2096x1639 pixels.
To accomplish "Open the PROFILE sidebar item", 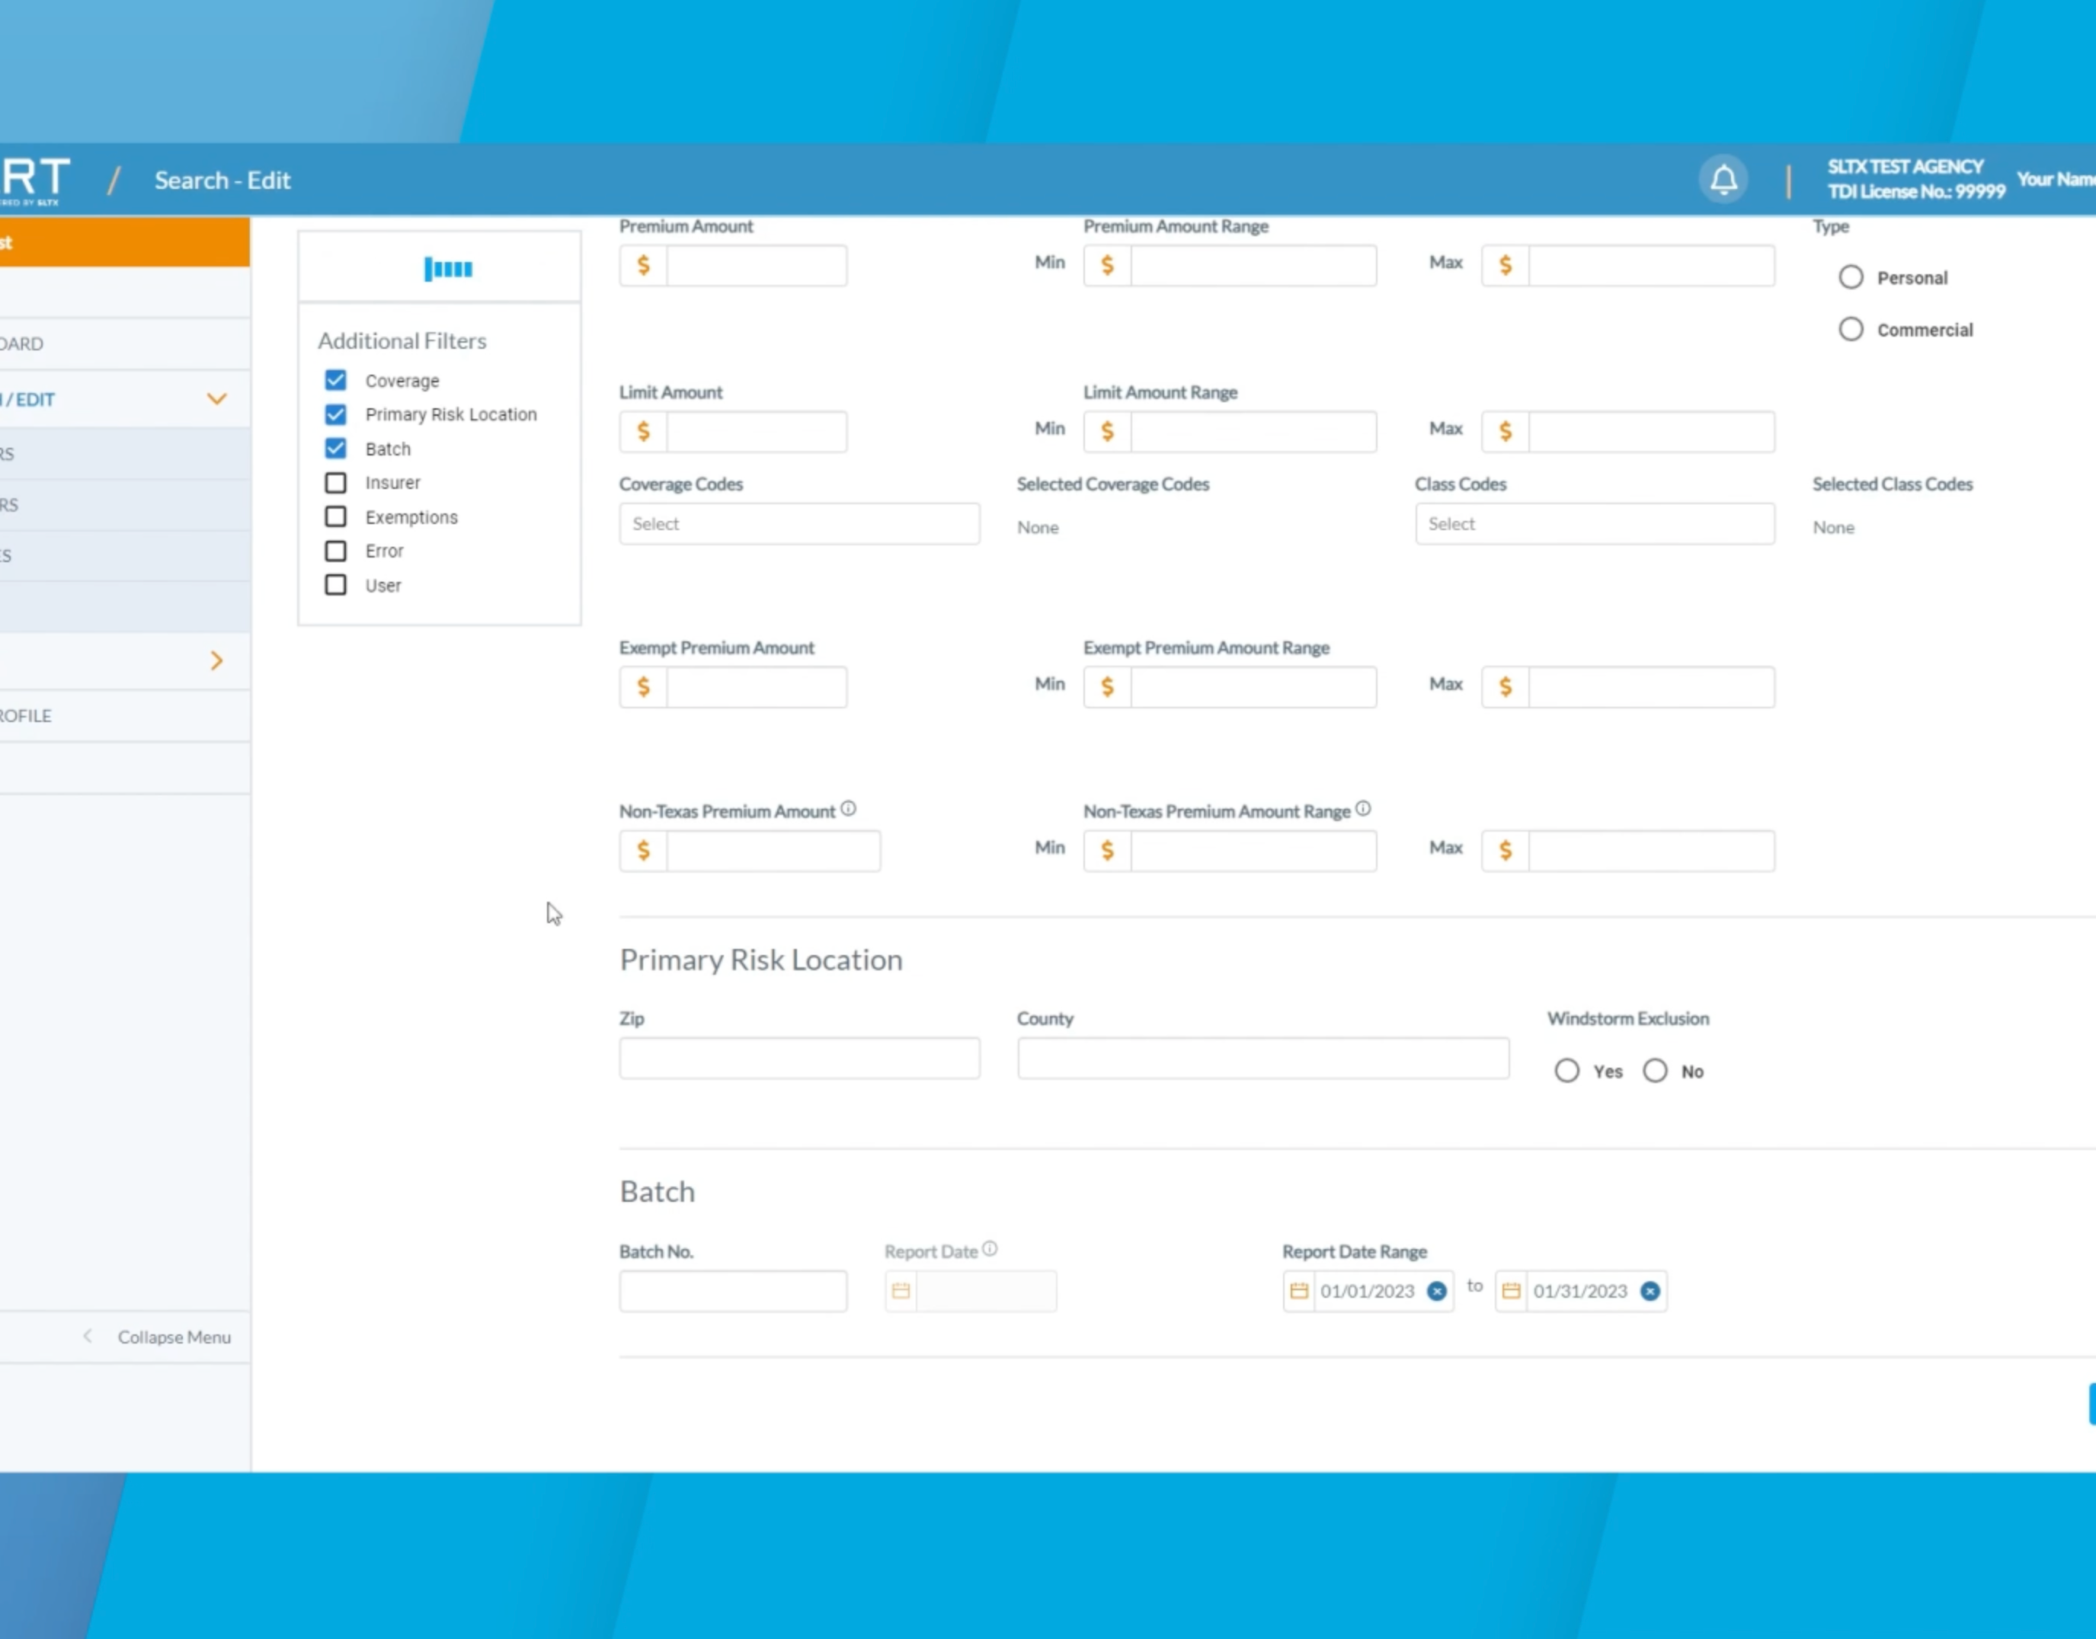I will [x=125, y=716].
